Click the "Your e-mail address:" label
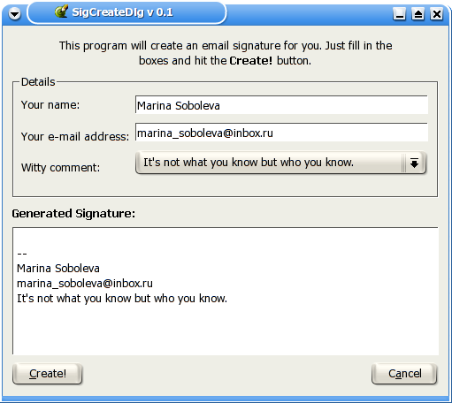The image size is (452, 403). 75,136
